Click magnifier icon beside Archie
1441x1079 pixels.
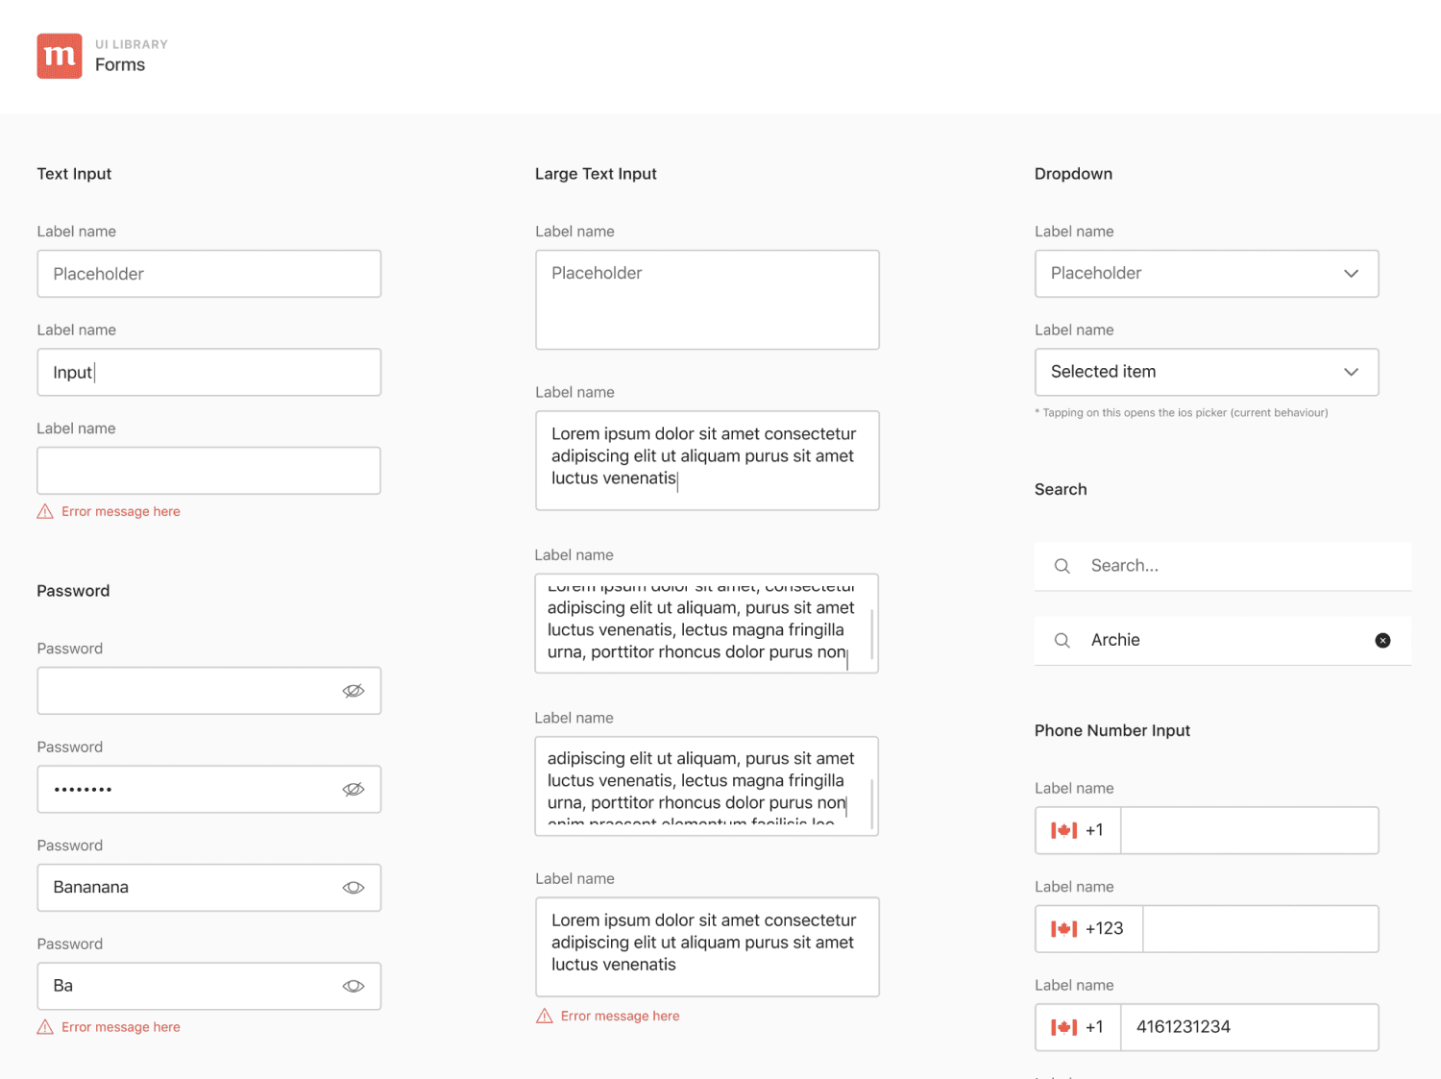pyautogui.click(x=1062, y=640)
